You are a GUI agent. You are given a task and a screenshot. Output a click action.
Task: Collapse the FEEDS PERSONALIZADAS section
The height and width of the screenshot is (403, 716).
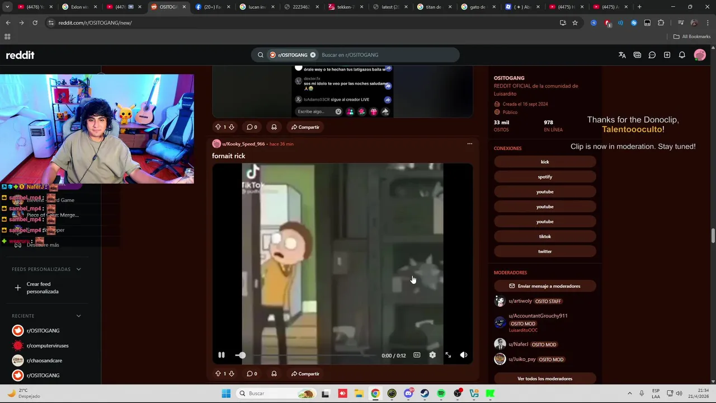tap(78, 269)
